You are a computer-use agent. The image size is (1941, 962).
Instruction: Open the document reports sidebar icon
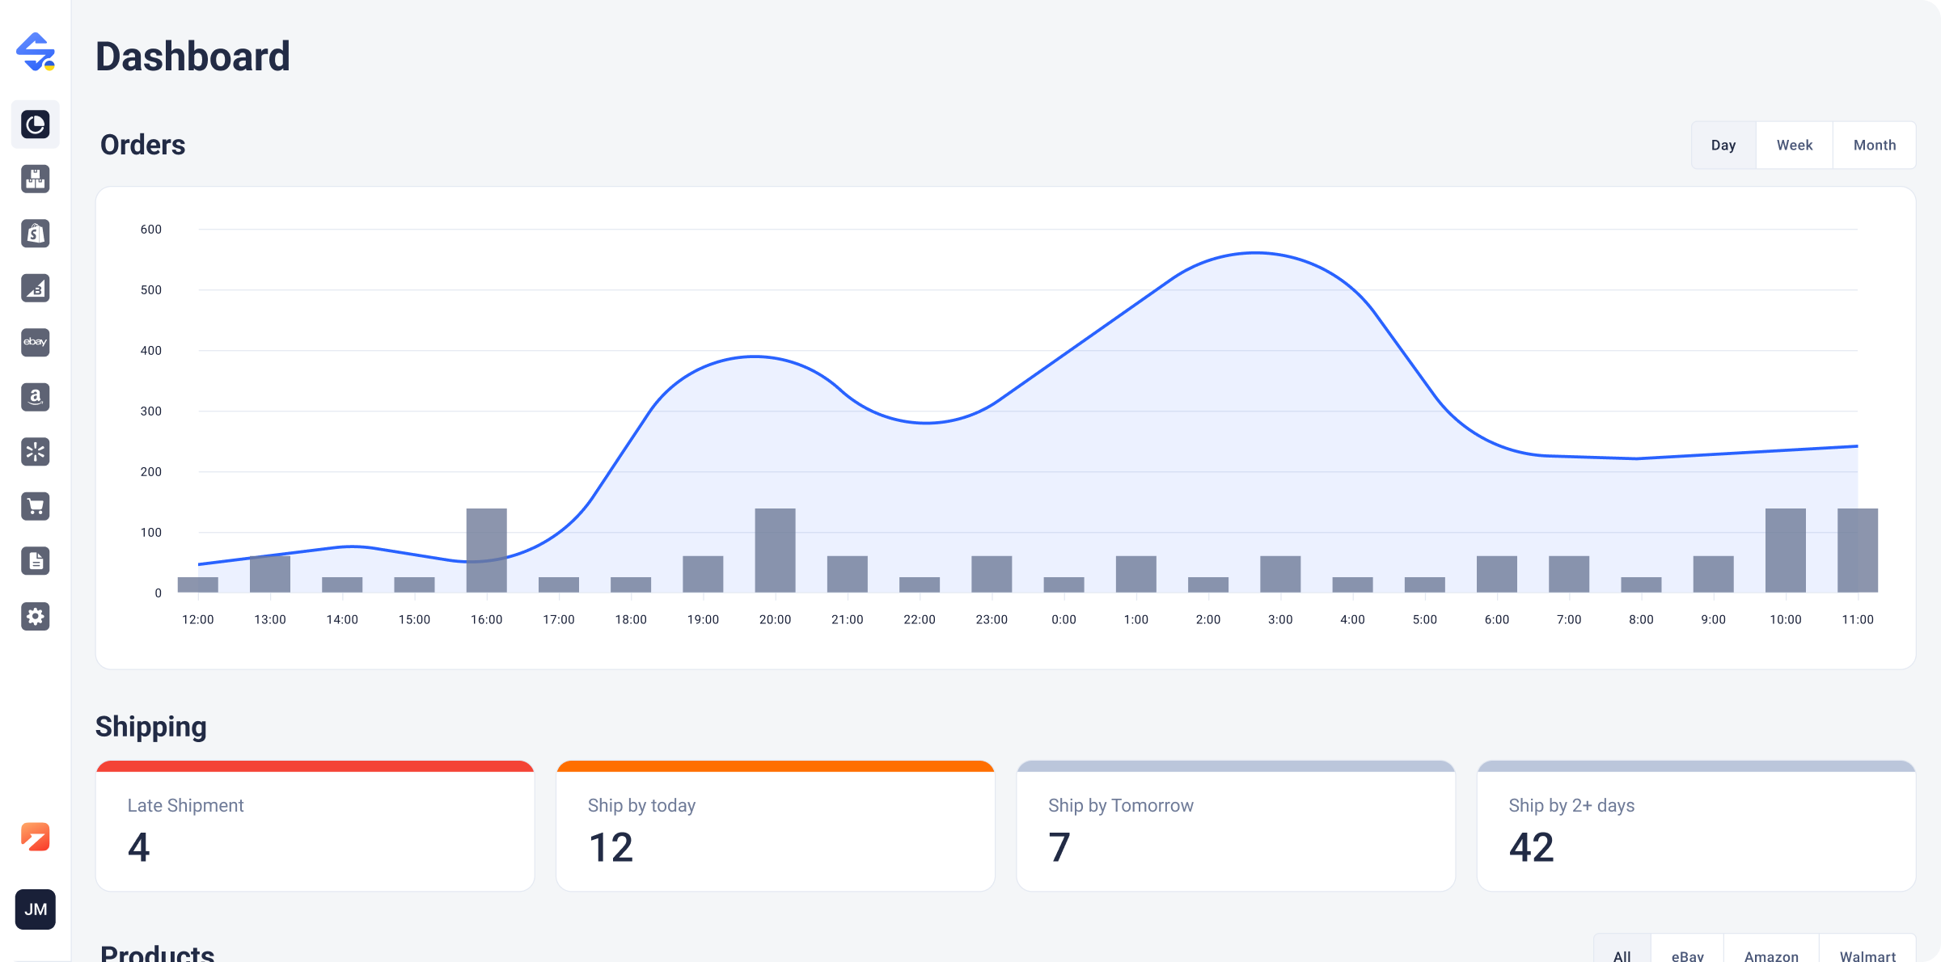pos(36,560)
